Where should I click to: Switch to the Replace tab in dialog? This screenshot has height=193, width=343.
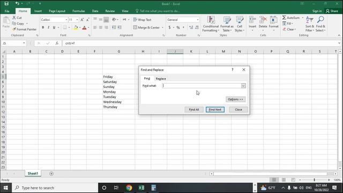pos(161,79)
